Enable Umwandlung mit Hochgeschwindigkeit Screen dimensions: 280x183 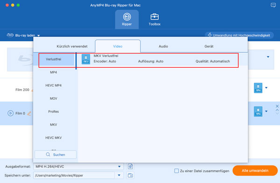coord(239,35)
